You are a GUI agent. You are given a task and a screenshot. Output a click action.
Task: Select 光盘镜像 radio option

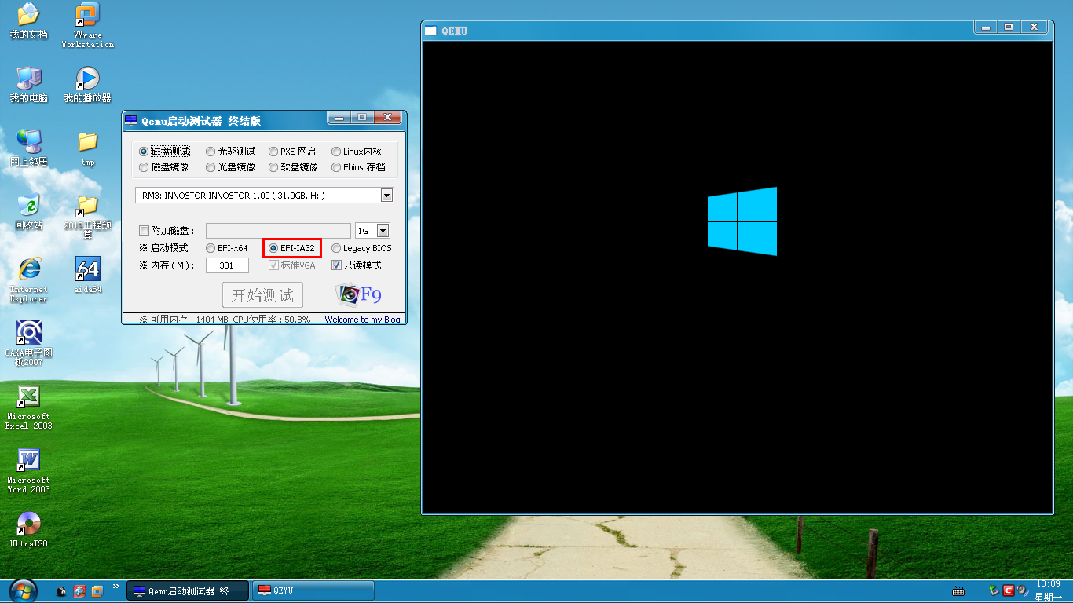pos(231,167)
